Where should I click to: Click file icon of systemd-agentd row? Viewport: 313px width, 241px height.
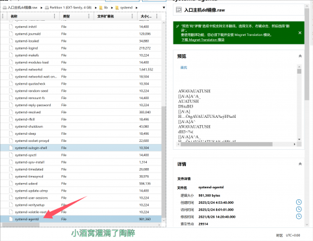coord(11,219)
